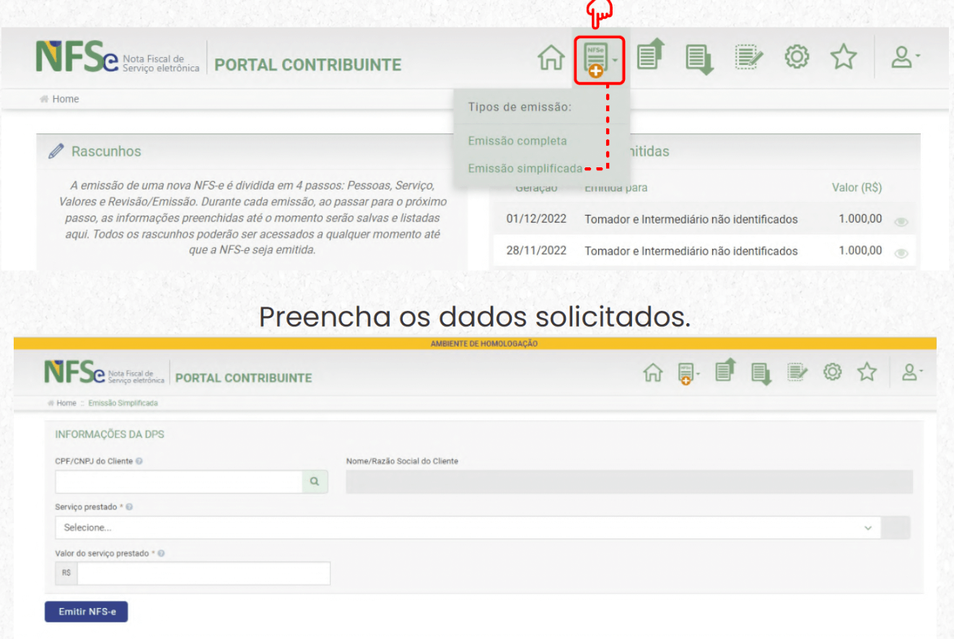Click the Home breadcrumb before 'Emissão Simplificada'
Viewport: 954px width, 639px height.
tap(66, 403)
